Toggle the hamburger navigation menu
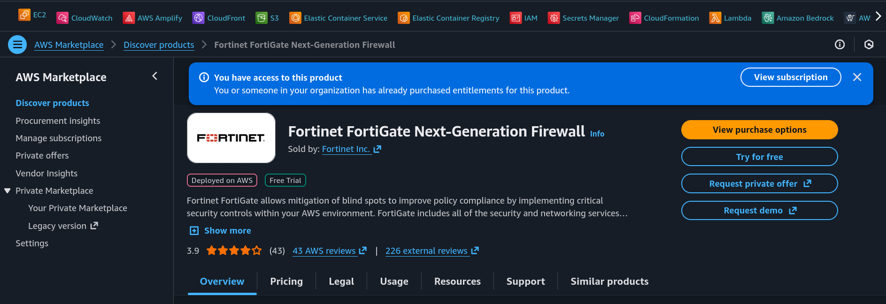 point(17,45)
